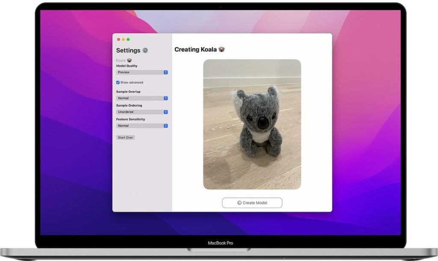Click the Create Model button label
The width and height of the screenshot is (438, 261).
pyautogui.click(x=255, y=203)
